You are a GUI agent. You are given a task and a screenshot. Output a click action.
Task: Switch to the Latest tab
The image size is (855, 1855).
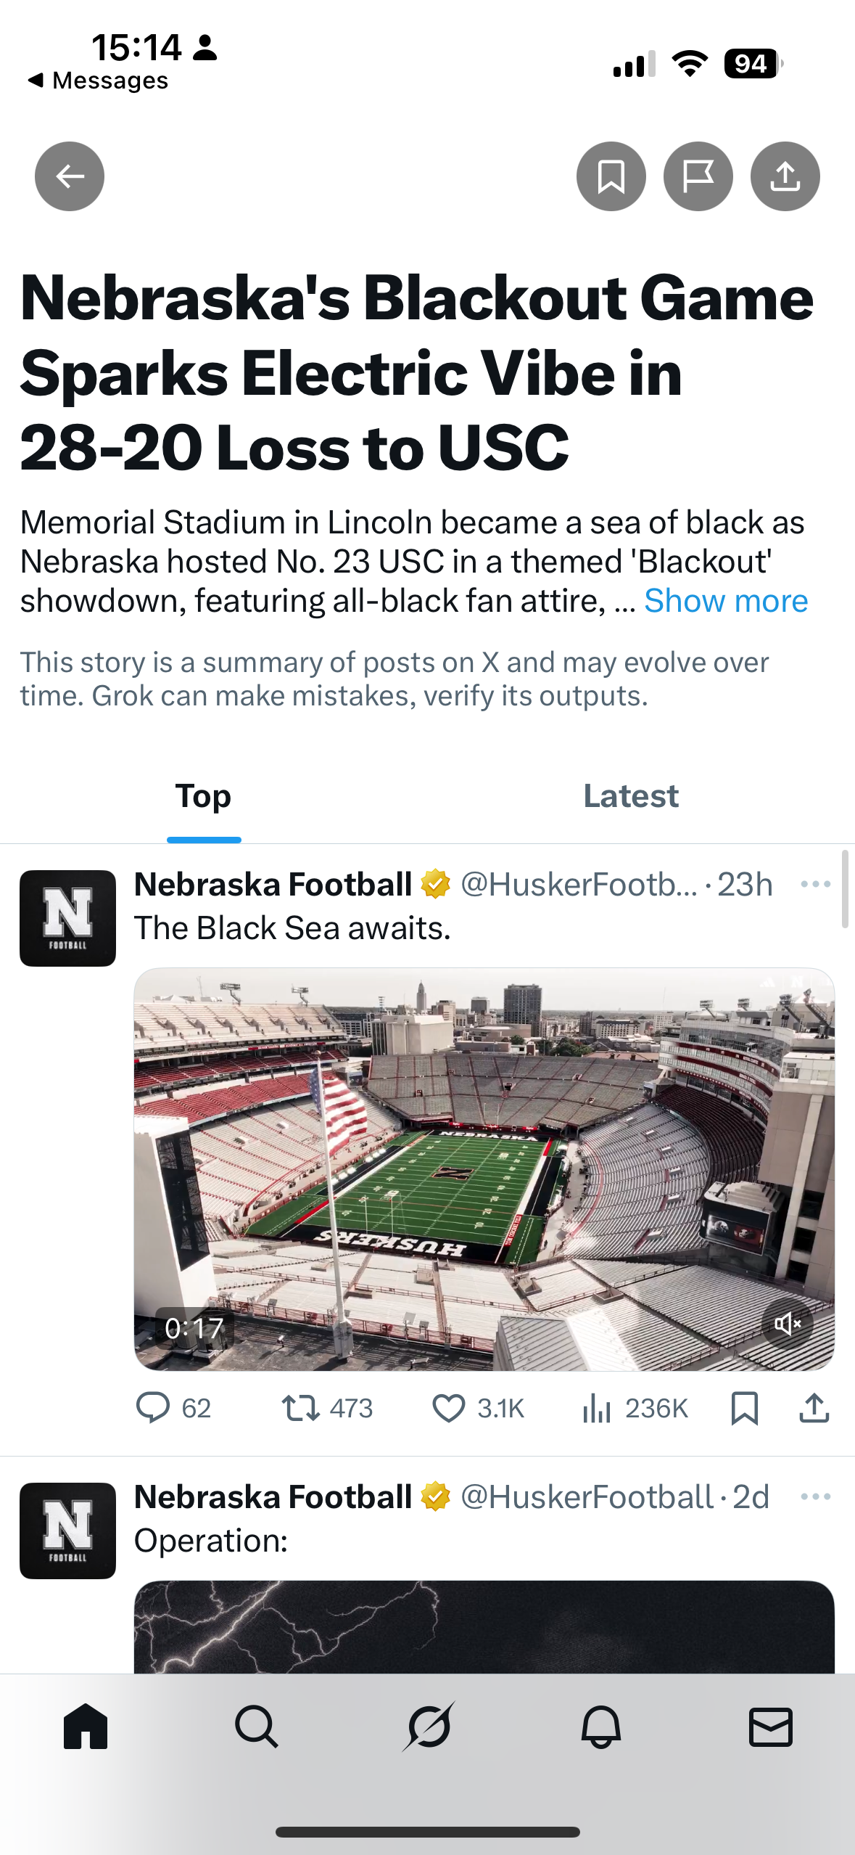coord(631,796)
